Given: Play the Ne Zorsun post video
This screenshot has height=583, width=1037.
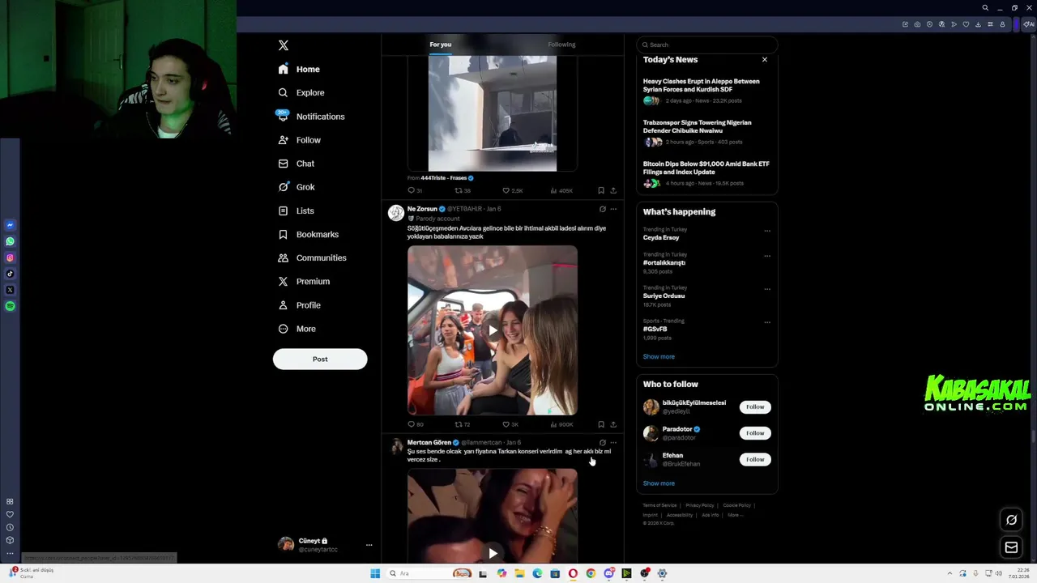Looking at the screenshot, I should point(493,330).
